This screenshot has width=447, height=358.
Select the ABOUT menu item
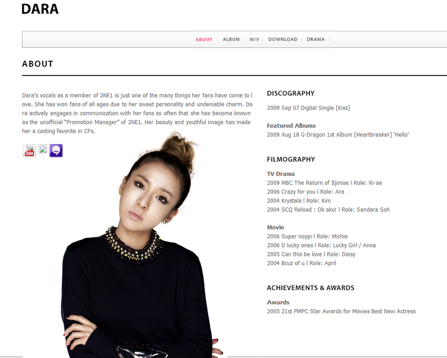coord(204,40)
